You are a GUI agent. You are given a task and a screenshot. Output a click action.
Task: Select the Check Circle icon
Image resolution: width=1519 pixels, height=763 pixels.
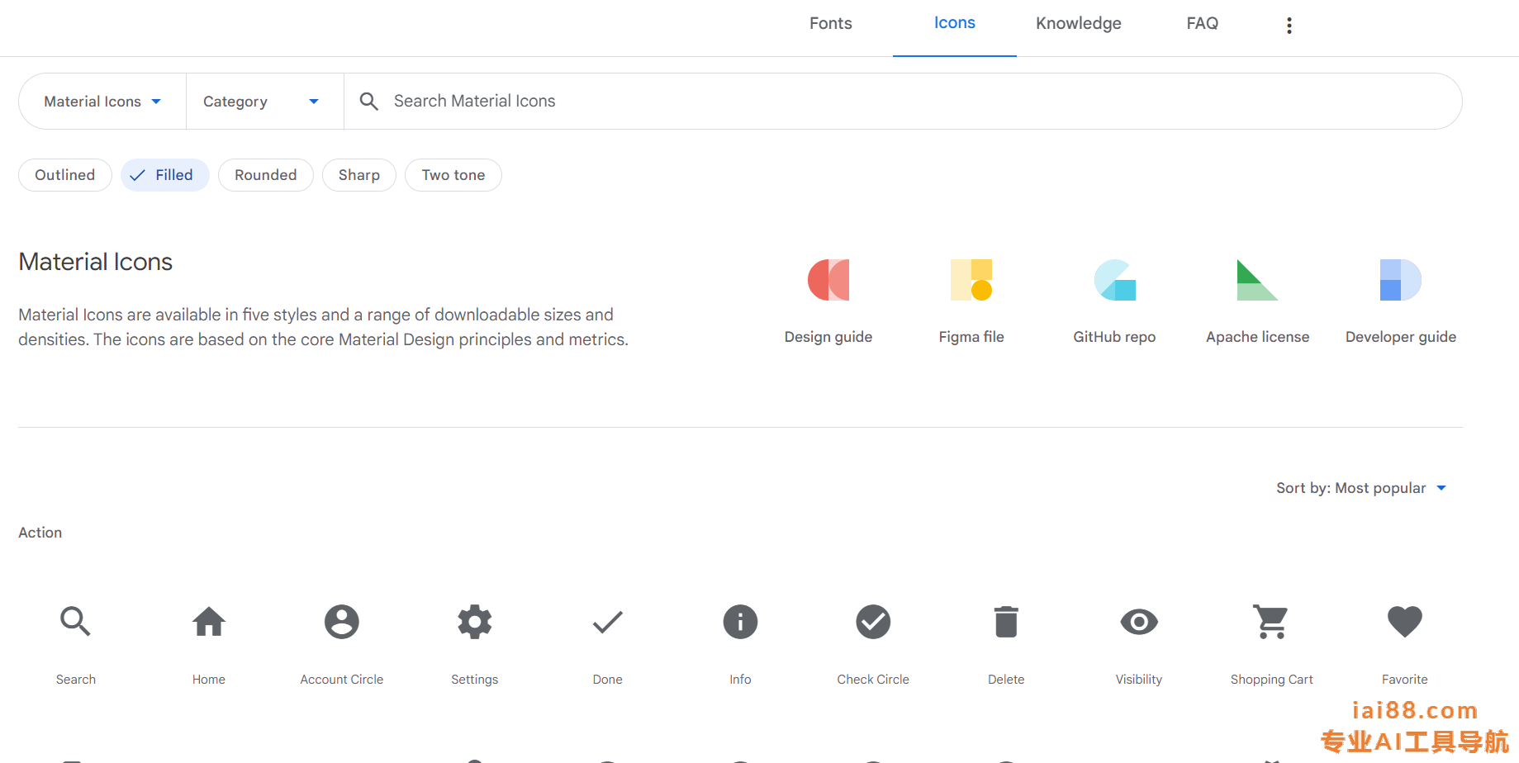(873, 622)
